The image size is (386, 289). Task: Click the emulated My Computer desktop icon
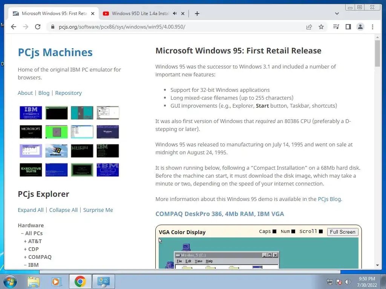tap(186, 247)
